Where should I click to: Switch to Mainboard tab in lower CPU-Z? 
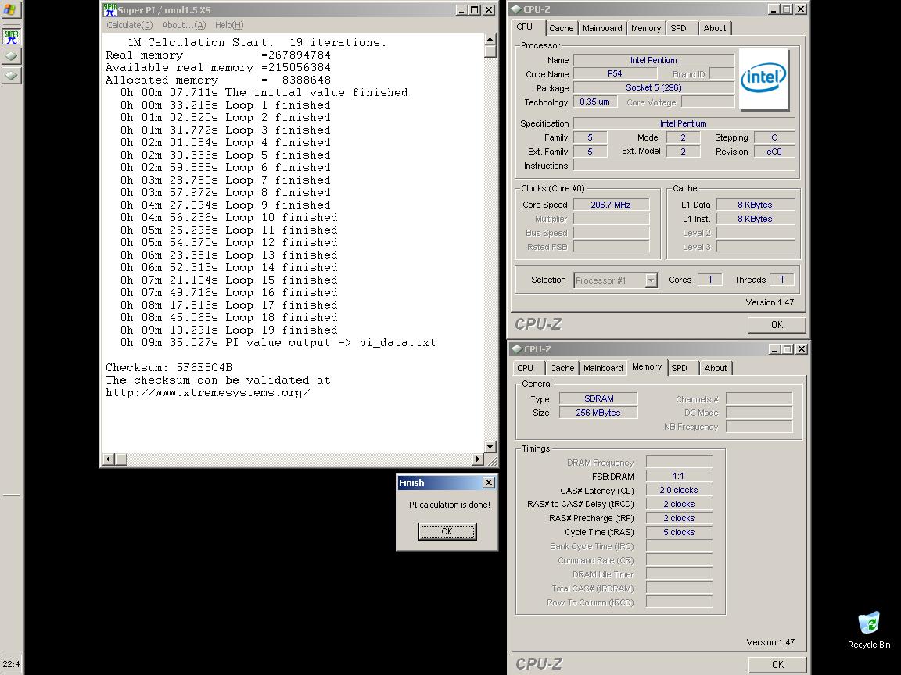tap(603, 368)
